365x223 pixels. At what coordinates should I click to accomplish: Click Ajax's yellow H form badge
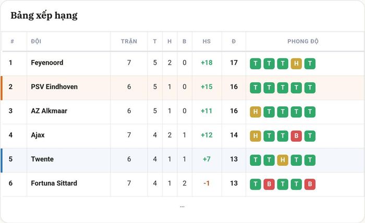[256, 136]
